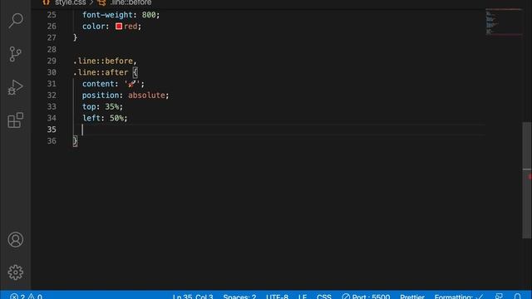Open the Search view in activity bar
This screenshot has height=299, width=532.
point(16,21)
